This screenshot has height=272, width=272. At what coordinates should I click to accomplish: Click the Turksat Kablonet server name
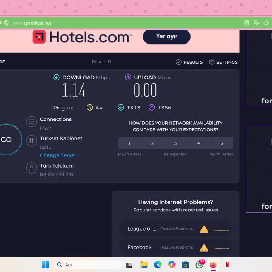(x=61, y=138)
